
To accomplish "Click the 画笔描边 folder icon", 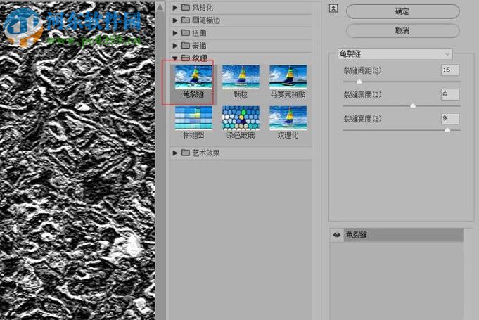I will [x=186, y=20].
